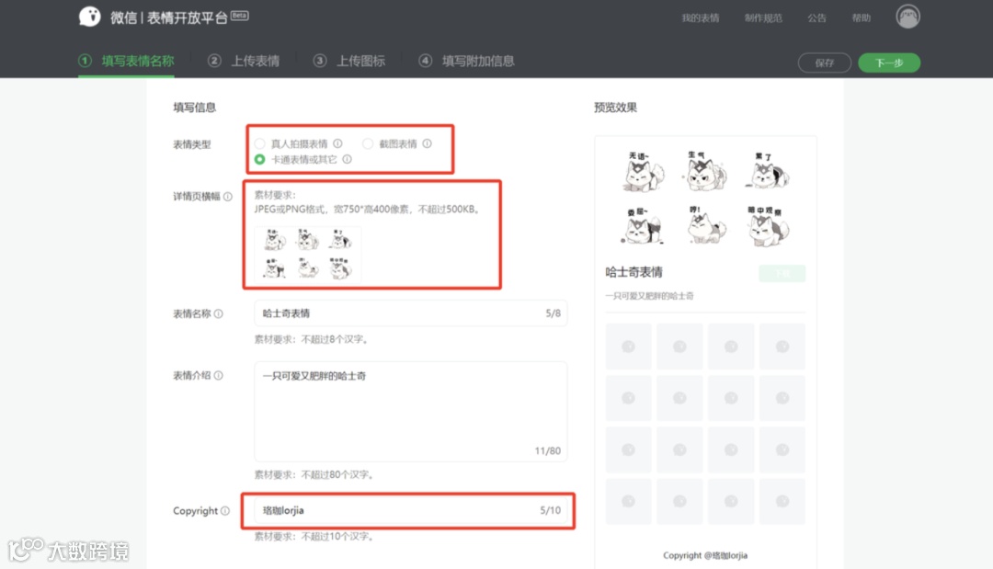Open 制作规范 in top navigation
The image size is (993, 569).
[763, 17]
